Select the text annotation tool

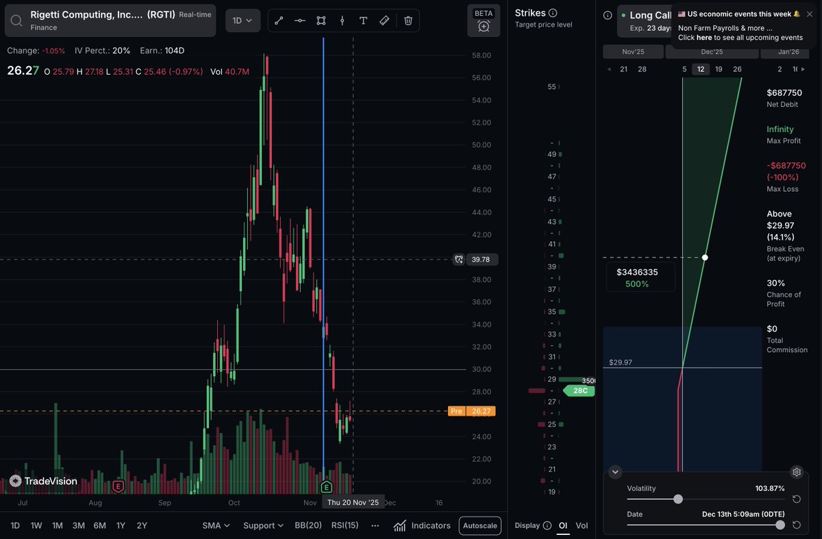click(x=363, y=21)
